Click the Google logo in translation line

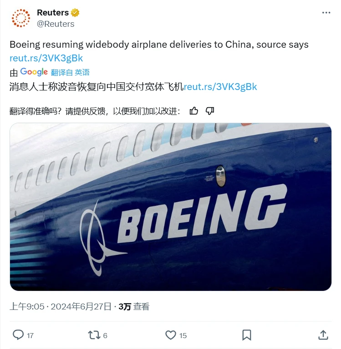click(34, 72)
